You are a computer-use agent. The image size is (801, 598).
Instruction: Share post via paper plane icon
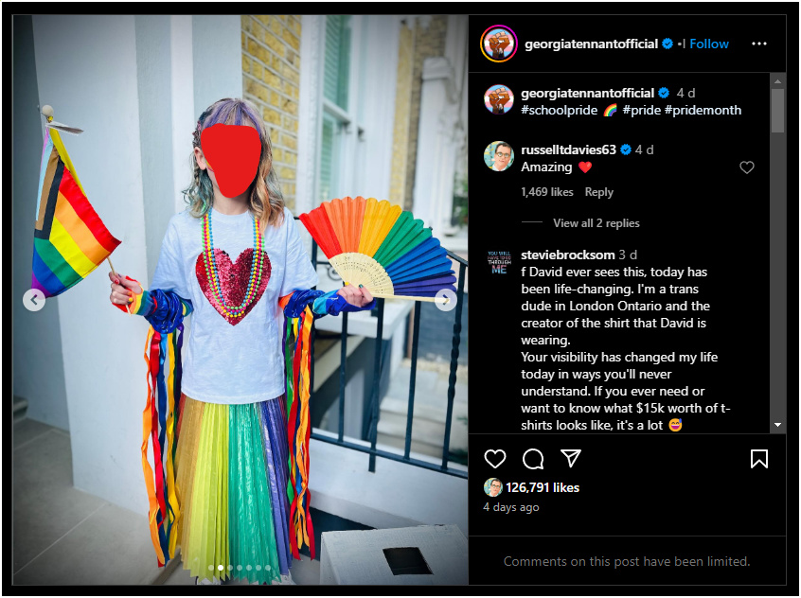[x=571, y=458]
